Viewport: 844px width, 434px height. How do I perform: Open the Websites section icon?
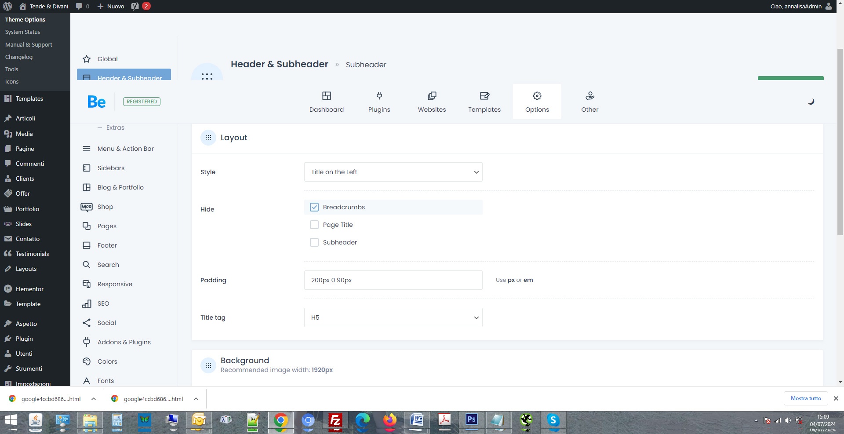pyautogui.click(x=432, y=96)
